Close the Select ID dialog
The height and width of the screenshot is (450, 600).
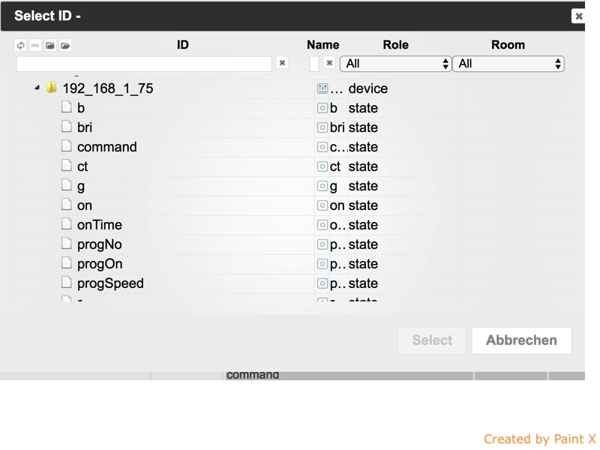pyautogui.click(x=577, y=16)
